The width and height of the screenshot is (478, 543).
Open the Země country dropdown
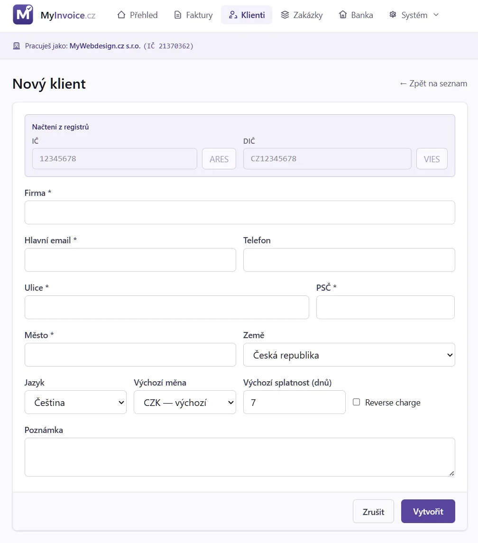pos(349,355)
